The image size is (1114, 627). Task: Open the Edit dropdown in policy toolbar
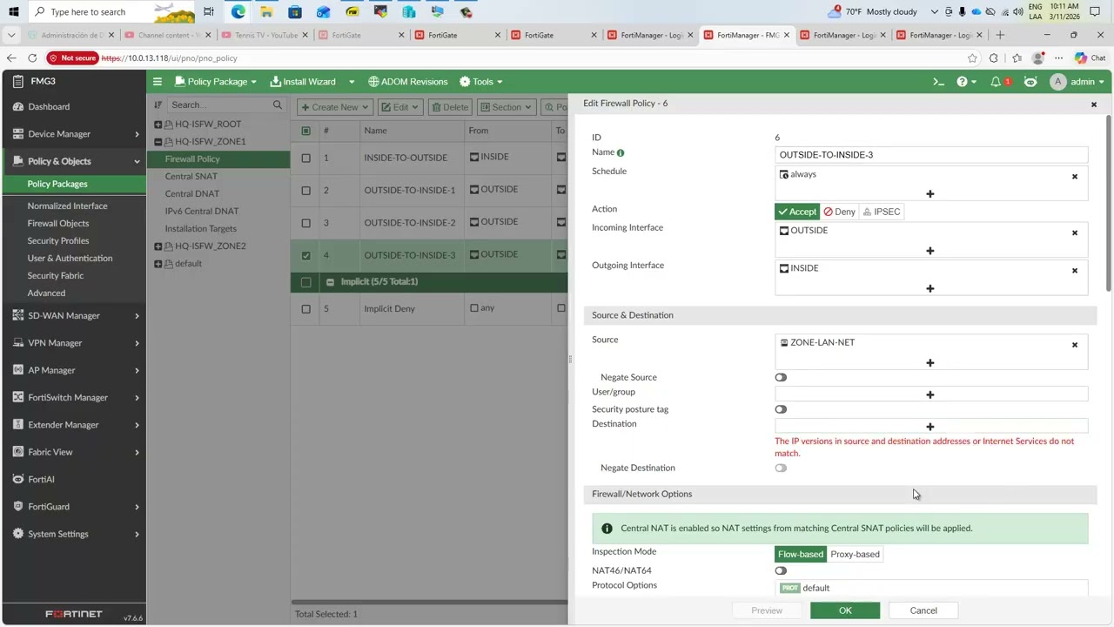click(x=399, y=107)
